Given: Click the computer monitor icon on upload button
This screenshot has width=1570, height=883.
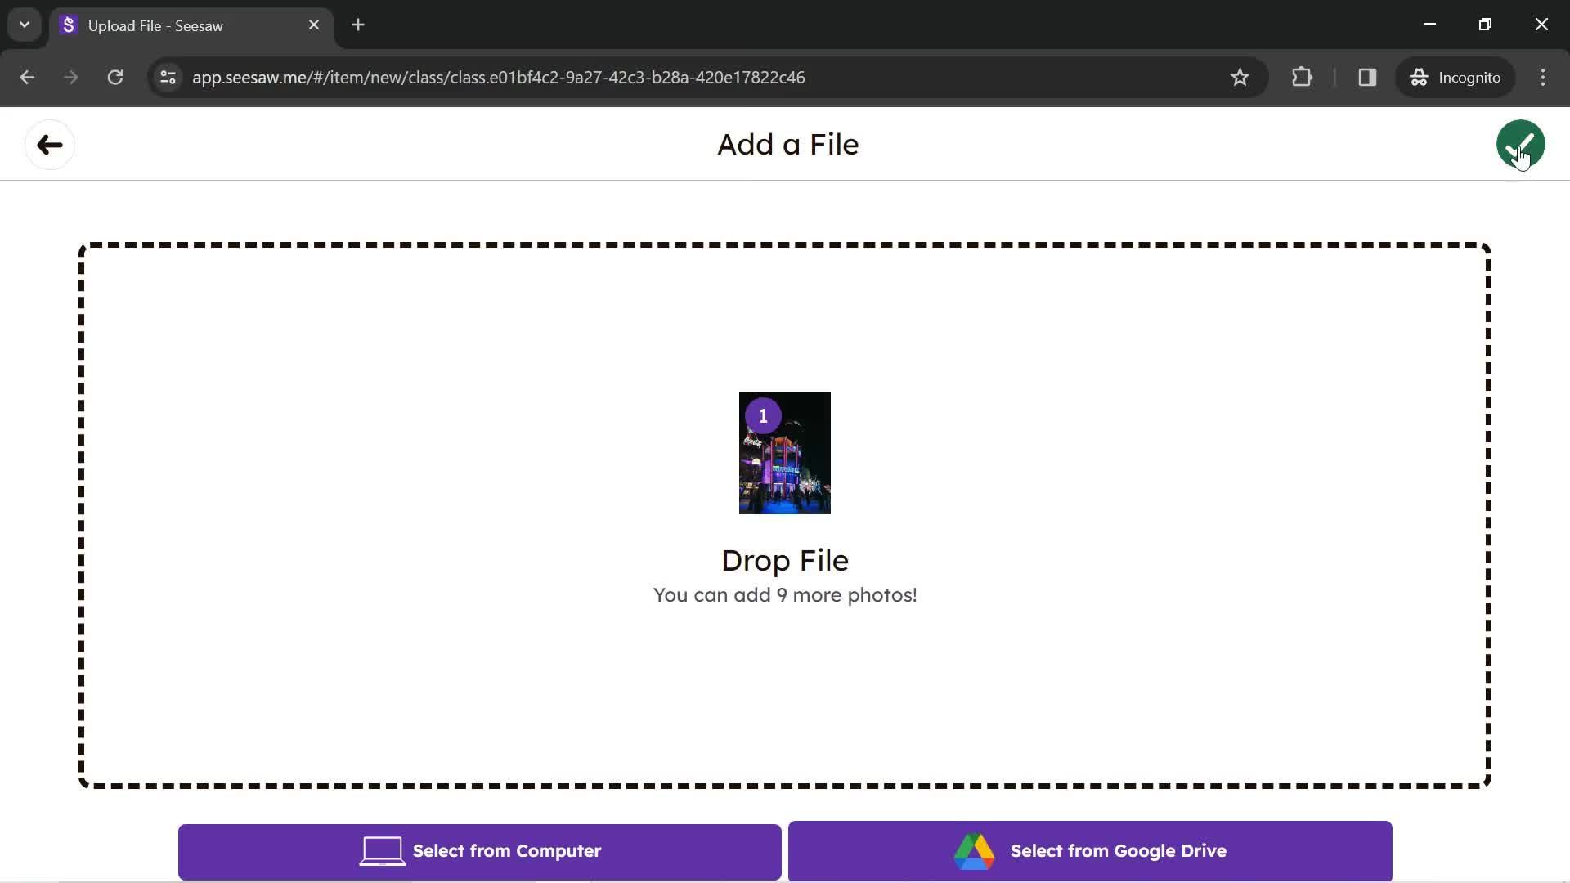Looking at the screenshot, I should pyautogui.click(x=382, y=850).
